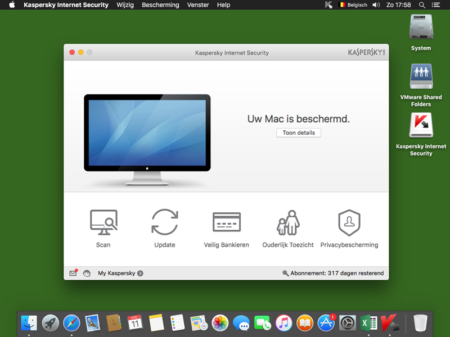Image resolution: width=450 pixels, height=337 pixels.
Task: Open the Apple menu
Action: (x=12, y=5)
